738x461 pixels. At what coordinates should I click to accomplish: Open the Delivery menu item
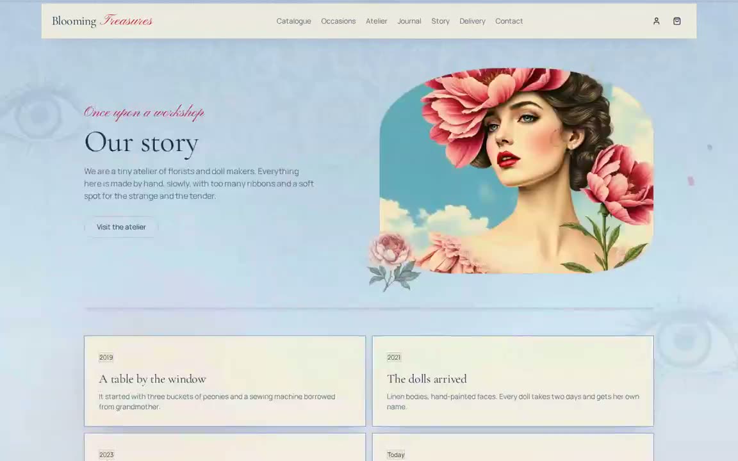click(473, 21)
